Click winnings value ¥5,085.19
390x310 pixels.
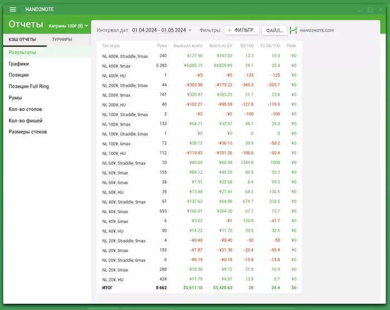click(193, 66)
